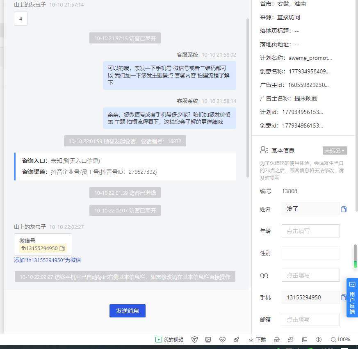The height and width of the screenshot is (349, 358).
Task: Copy the phone number 13155294950
Action: [x=343, y=297]
